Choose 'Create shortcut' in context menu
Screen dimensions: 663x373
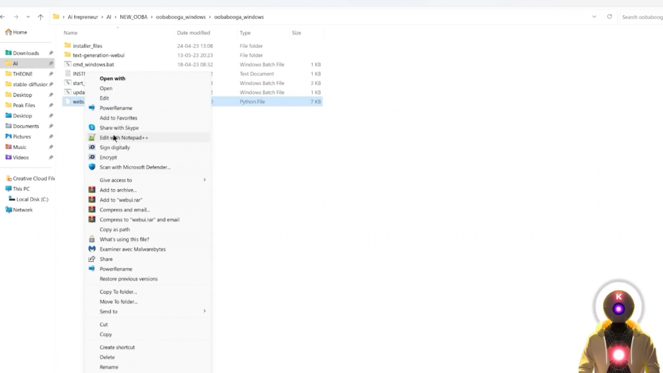click(x=117, y=347)
